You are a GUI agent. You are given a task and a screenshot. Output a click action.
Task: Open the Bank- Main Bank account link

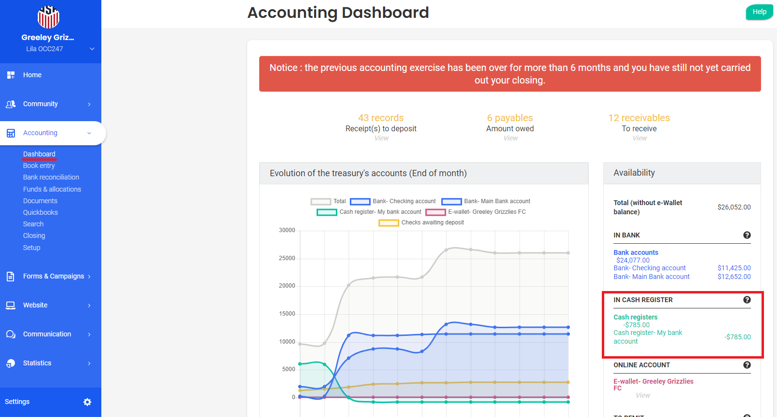click(x=652, y=277)
